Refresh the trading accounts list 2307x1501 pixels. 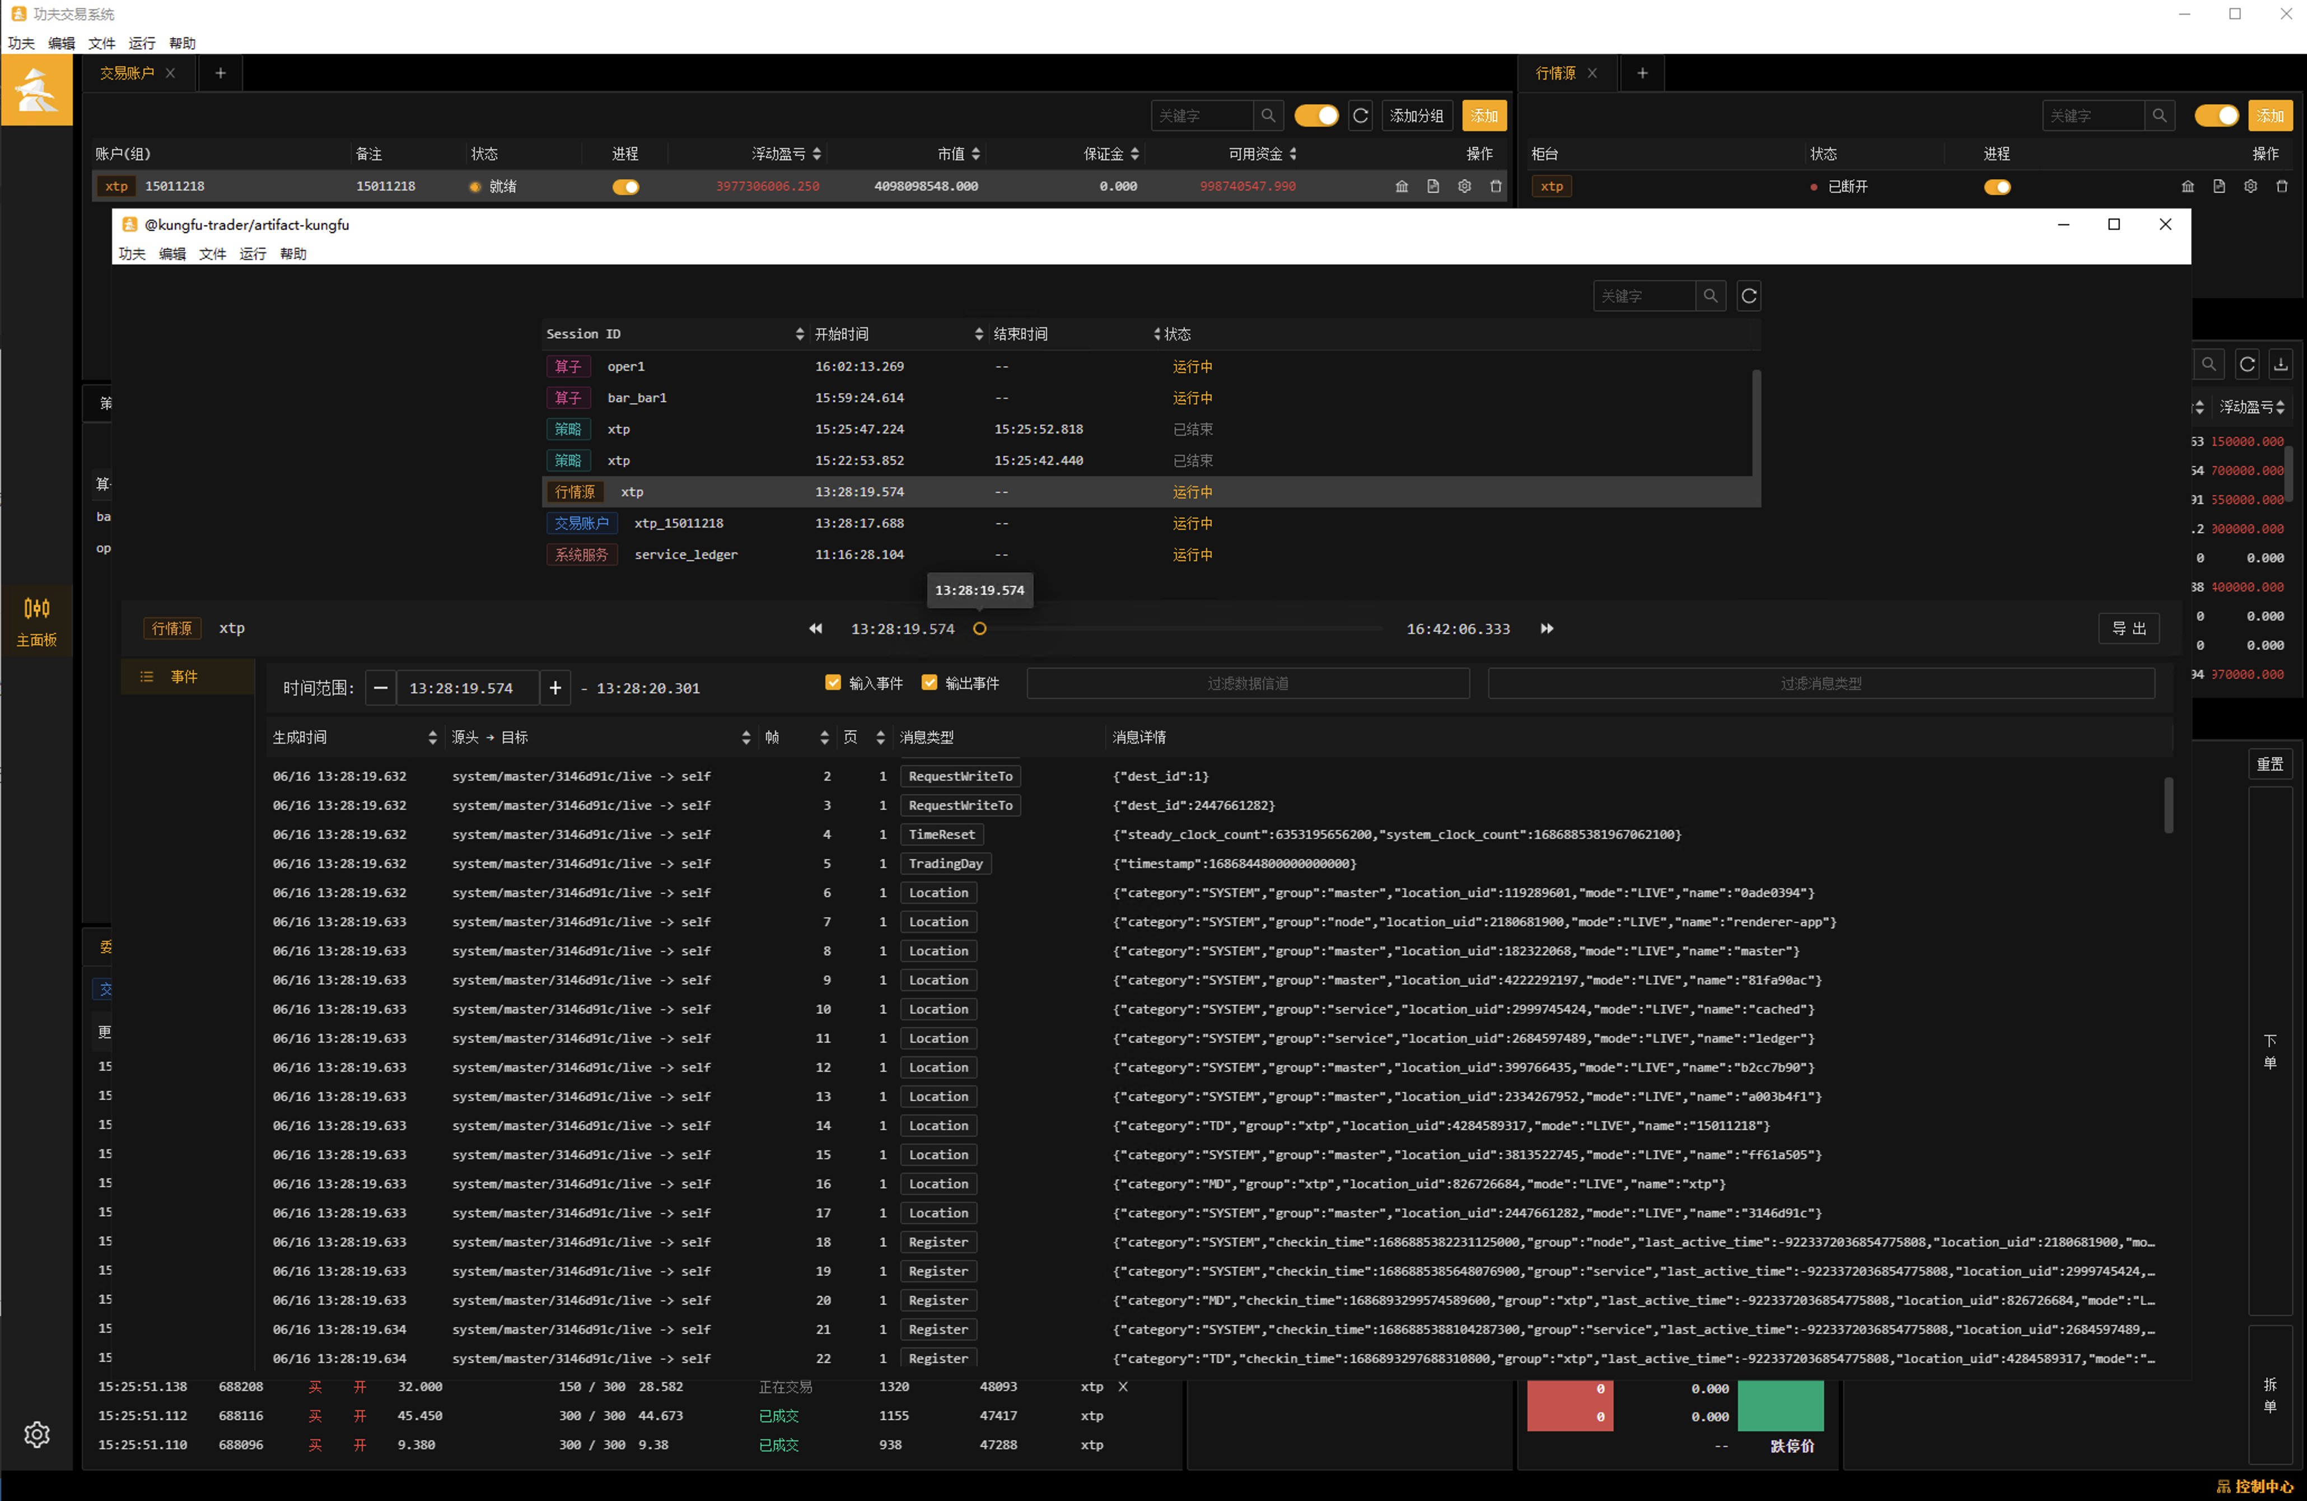(x=1361, y=115)
